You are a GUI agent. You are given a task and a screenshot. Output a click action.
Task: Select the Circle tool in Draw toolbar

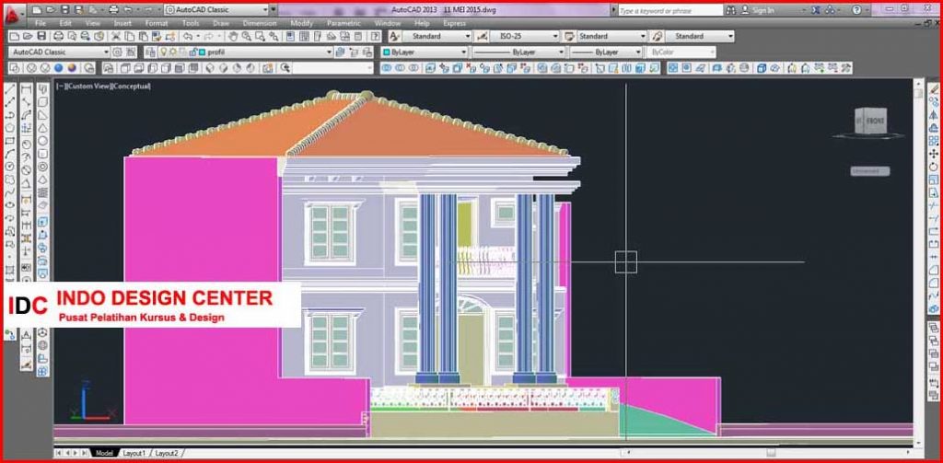point(9,167)
